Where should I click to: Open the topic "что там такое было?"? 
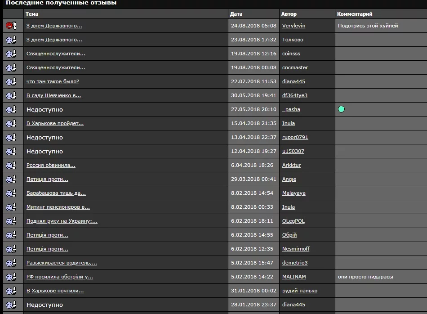(x=53, y=81)
